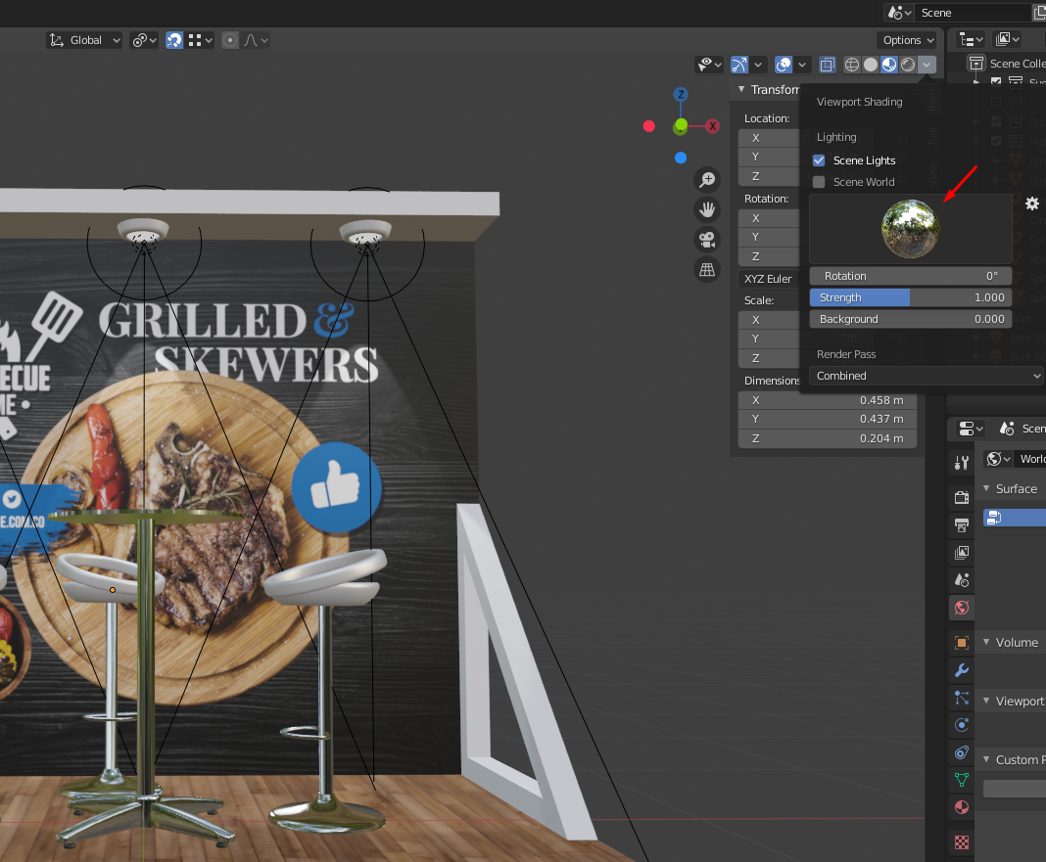Open the HDRI preferences gear icon
Screen dimensions: 1046x862
coord(1032,204)
